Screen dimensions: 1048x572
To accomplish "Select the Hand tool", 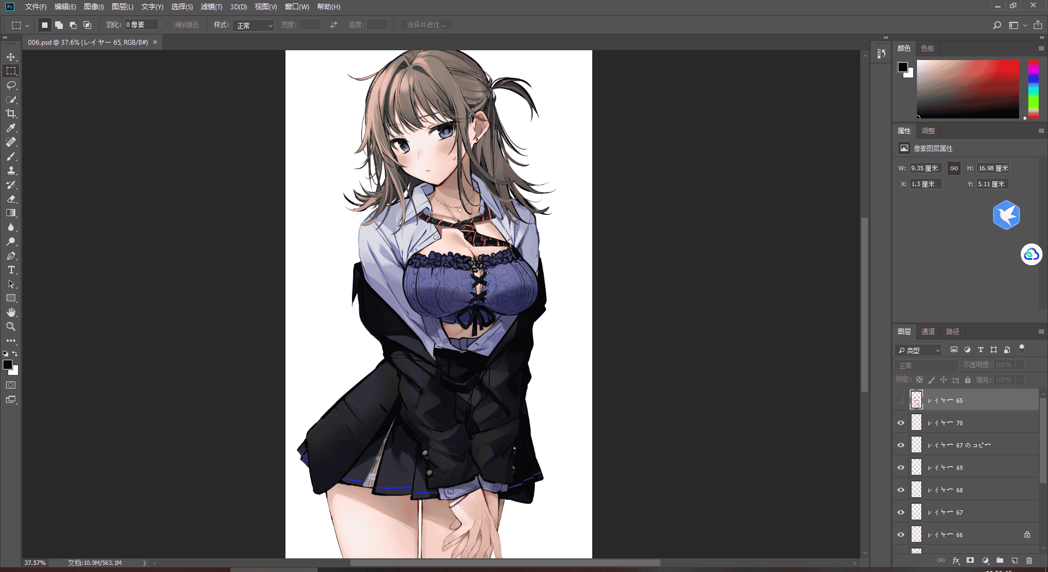I will [x=11, y=312].
